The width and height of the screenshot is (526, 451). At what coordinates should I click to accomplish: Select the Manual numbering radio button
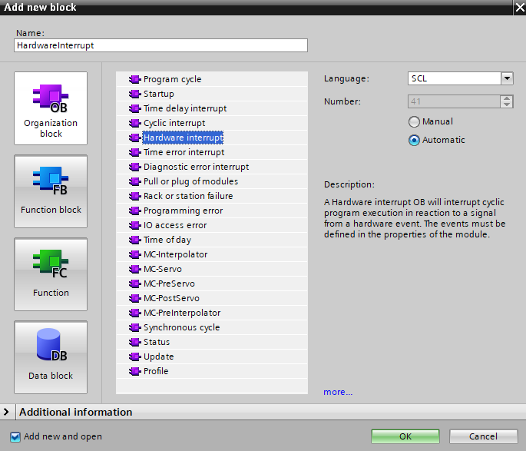tap(415, 121)
